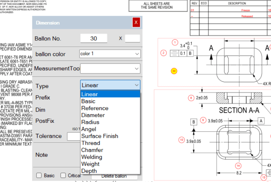Click the Delete ballon button
Screen dimensions: 271x182
tap(114, 176)
